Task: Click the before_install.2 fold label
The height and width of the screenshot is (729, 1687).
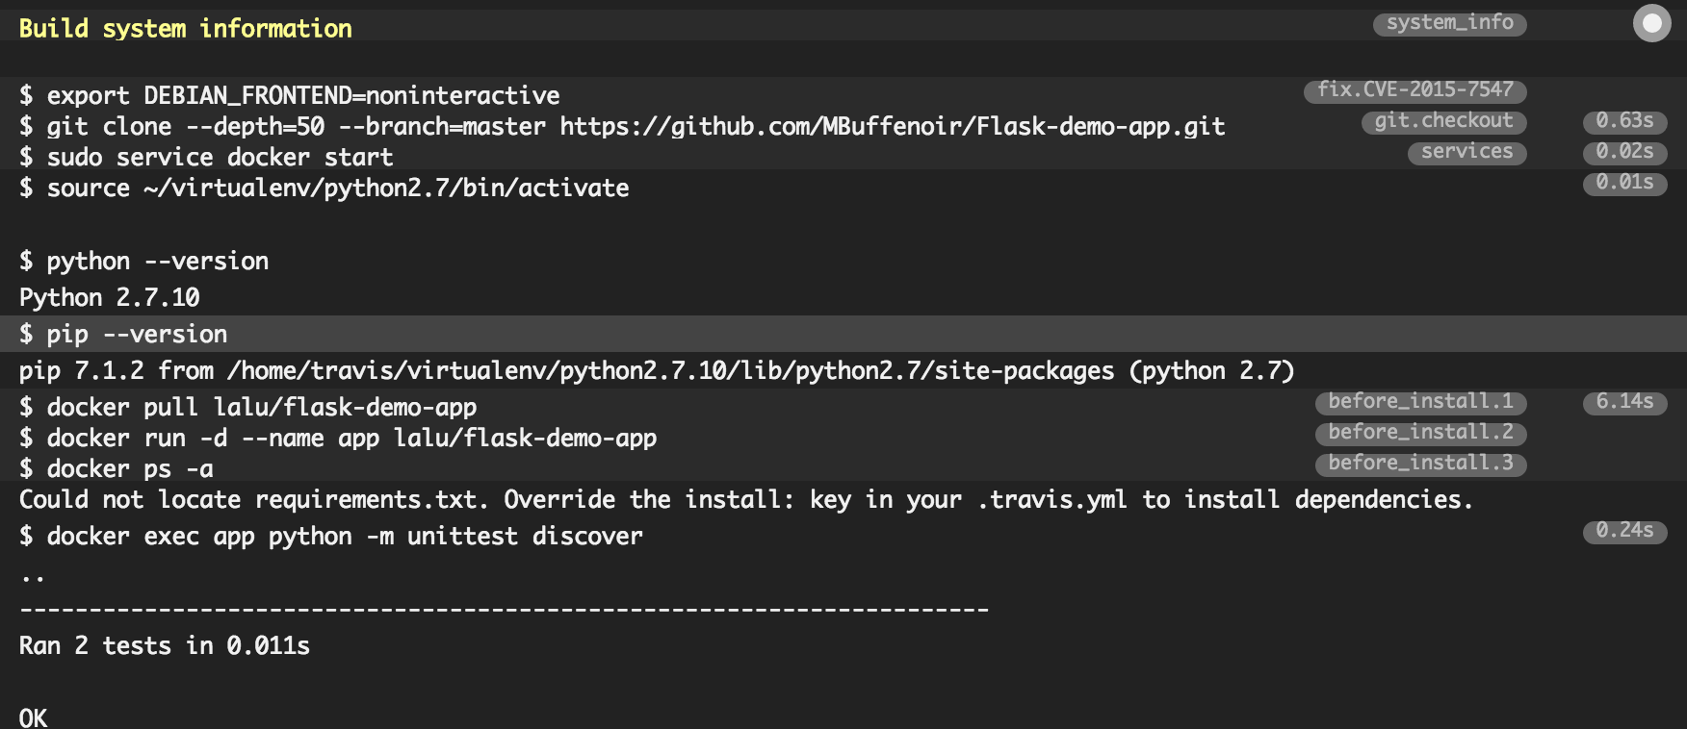Action: [x=1420, y=433]
